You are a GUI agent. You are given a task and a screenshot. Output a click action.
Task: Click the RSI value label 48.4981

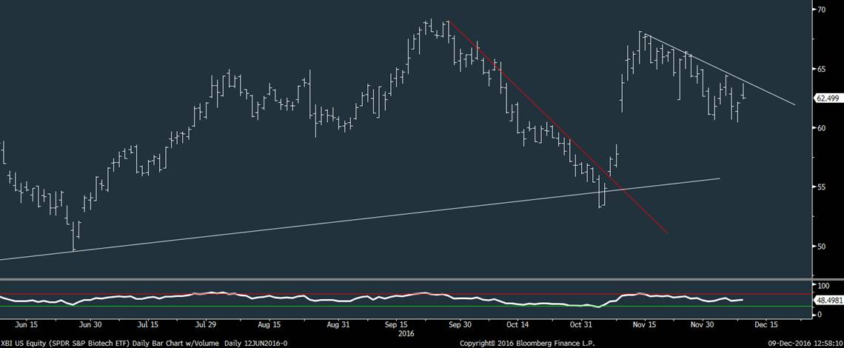829,300
